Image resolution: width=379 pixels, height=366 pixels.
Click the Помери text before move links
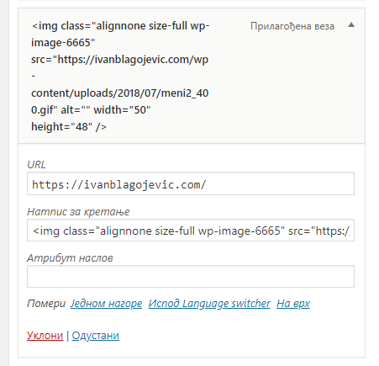[46, 304]
